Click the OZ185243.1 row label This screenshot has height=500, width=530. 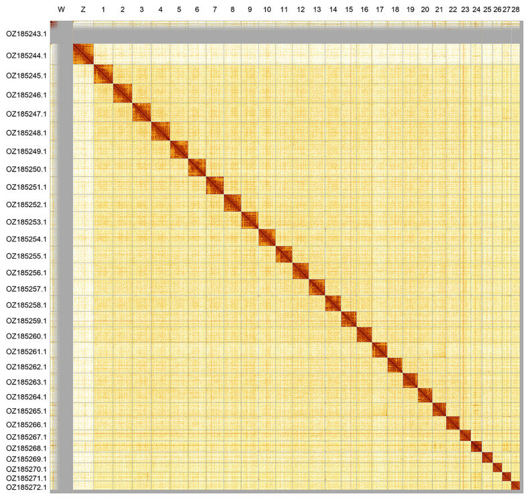point(25,34)
